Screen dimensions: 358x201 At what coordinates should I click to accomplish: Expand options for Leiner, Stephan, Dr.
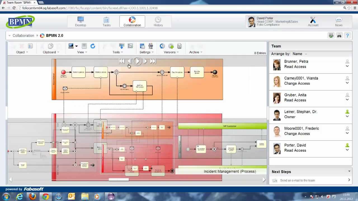click(x=347, y=117)
